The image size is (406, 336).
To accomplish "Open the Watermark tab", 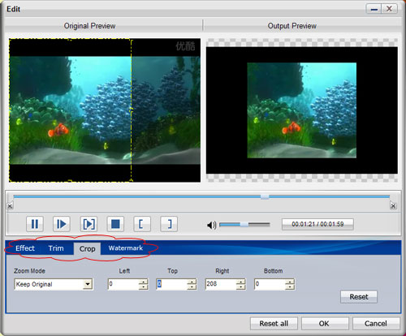I will point(126,248).
